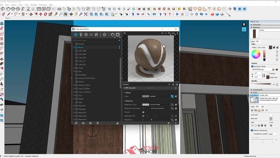Select the Tape Measure tool
The height and width of the screenshot is (158, 280).
[x=56, y=14]
